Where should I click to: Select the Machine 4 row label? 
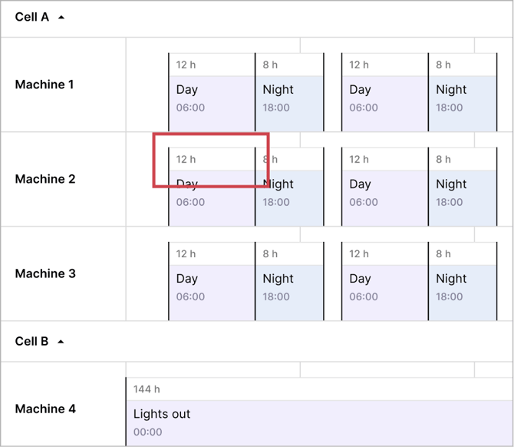tap(45, 409)
